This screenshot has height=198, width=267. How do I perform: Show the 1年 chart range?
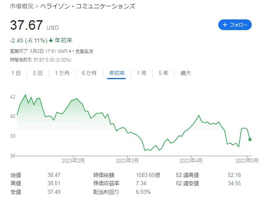[142, 73]
